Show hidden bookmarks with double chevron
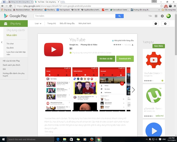 159,10
